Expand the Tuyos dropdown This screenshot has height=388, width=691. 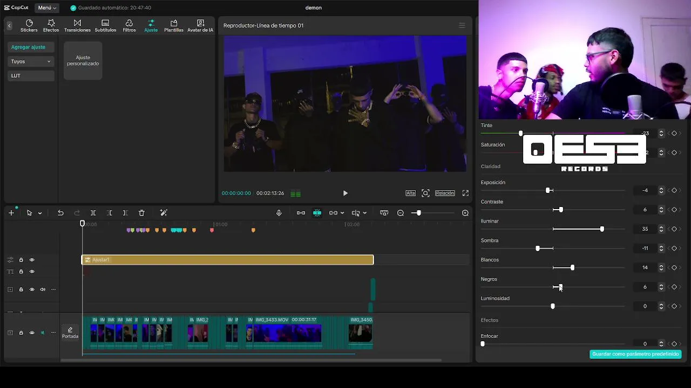tap(31, 61)
